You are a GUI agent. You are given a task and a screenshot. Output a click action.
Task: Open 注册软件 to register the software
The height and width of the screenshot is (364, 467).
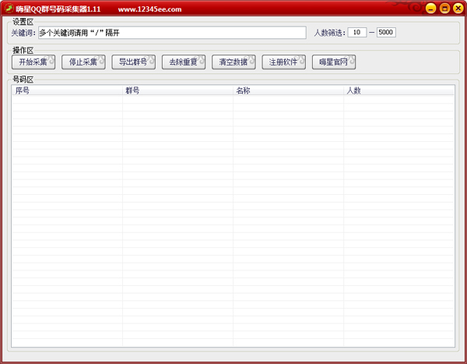[x=283, y=62]
